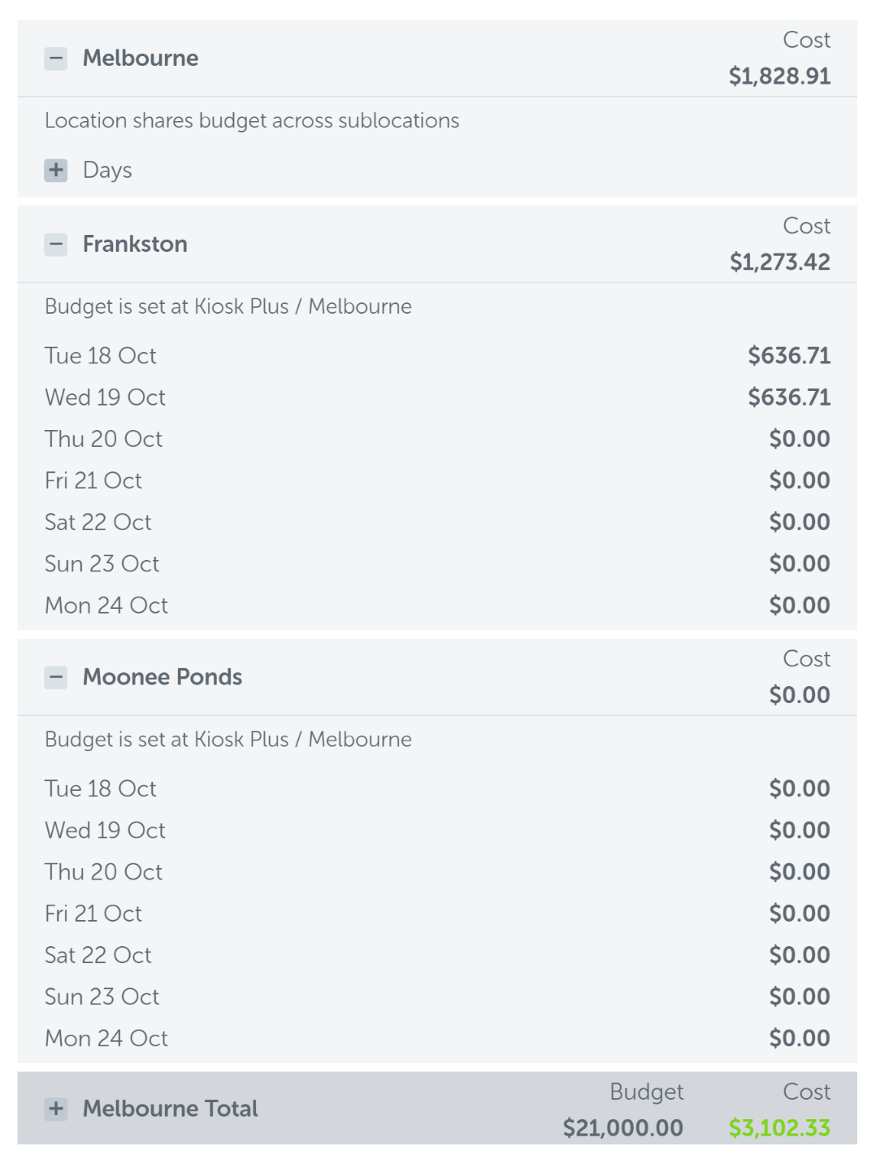Click the Melbourne cost $1,828.91
This screenshot has height=1155, width=876.
point(779,76)
